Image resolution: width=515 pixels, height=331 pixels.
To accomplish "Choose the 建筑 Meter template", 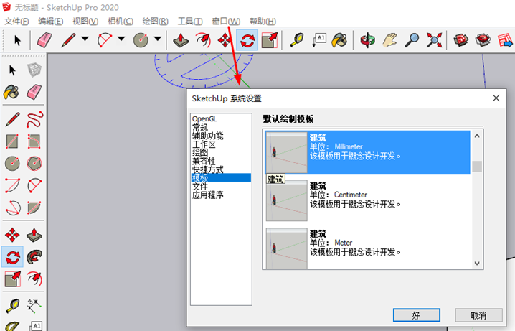I will 367,248.
